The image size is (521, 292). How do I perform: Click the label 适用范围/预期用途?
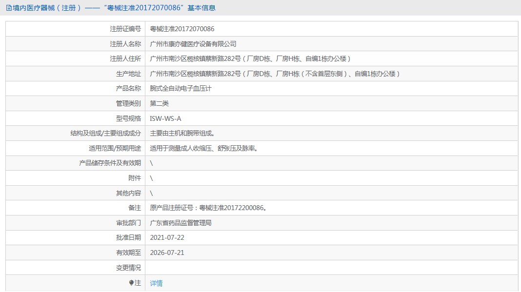pos(115,148)
